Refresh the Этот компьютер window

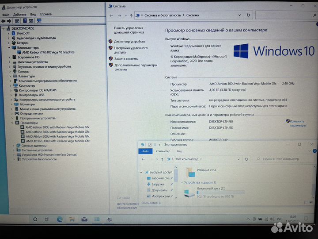(246, 159)
